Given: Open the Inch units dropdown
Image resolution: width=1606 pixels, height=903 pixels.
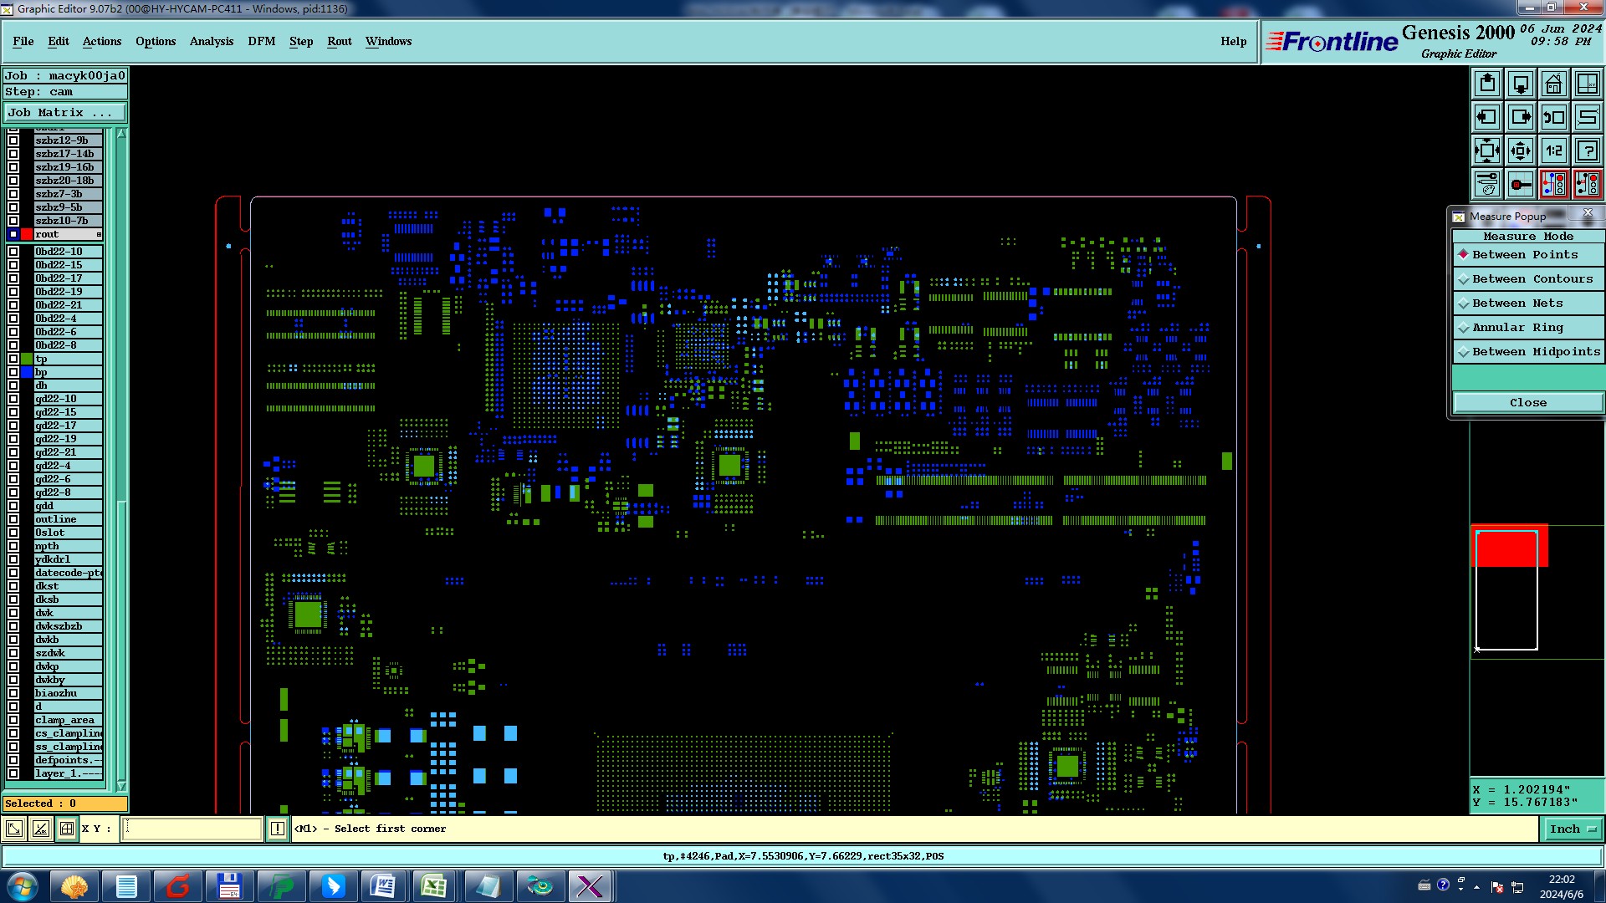Looking at the screenshot, I should click(x=1573, y=829).
